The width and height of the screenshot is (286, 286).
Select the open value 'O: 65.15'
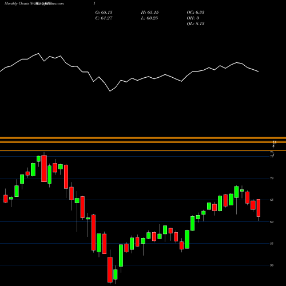104,12
